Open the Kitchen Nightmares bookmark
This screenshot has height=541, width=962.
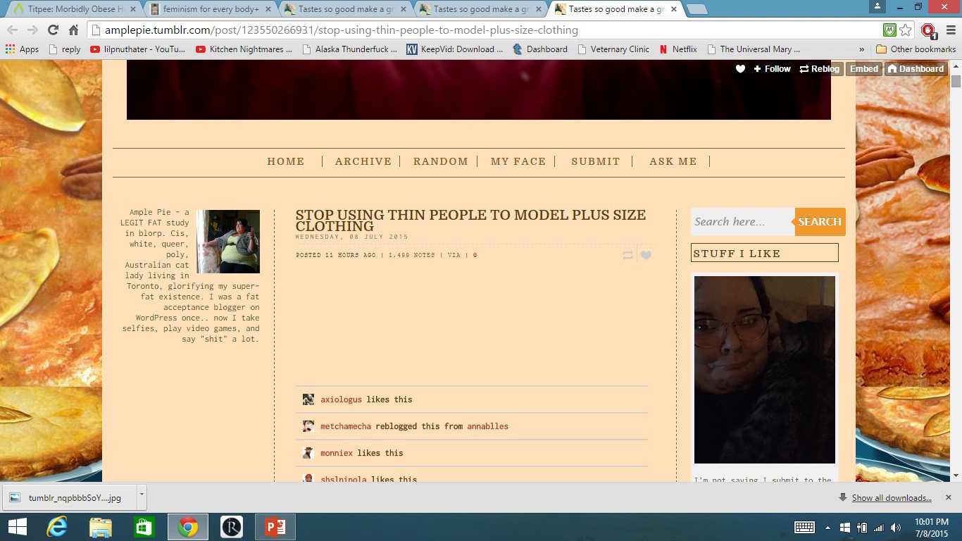(x=244, y=49)
